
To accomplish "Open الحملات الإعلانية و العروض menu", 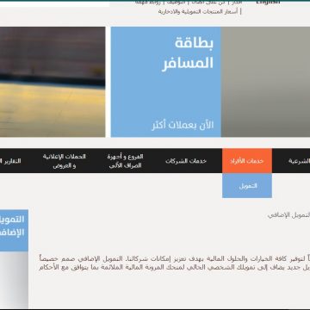I will (x=65, y=161).
